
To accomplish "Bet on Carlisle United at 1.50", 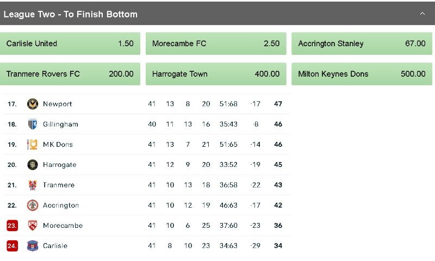I will click(70, 43).
